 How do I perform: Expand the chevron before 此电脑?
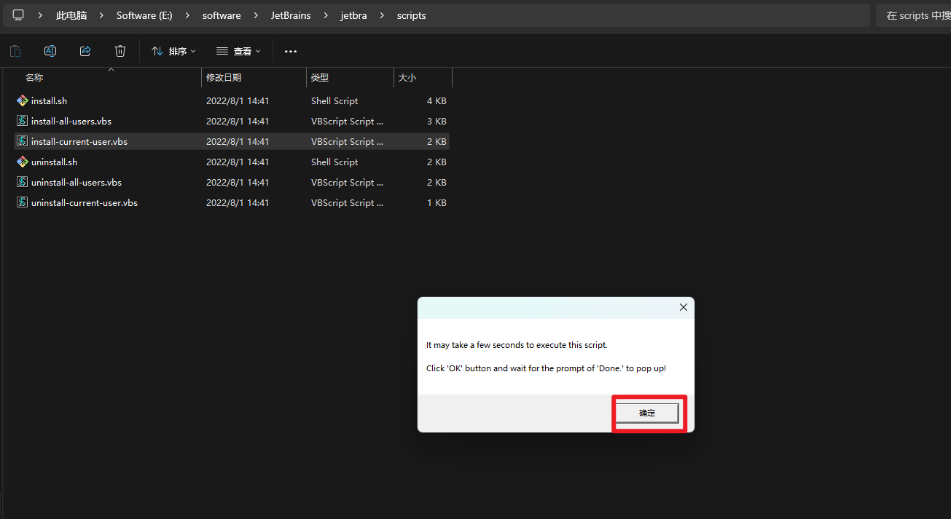(41, 15)
